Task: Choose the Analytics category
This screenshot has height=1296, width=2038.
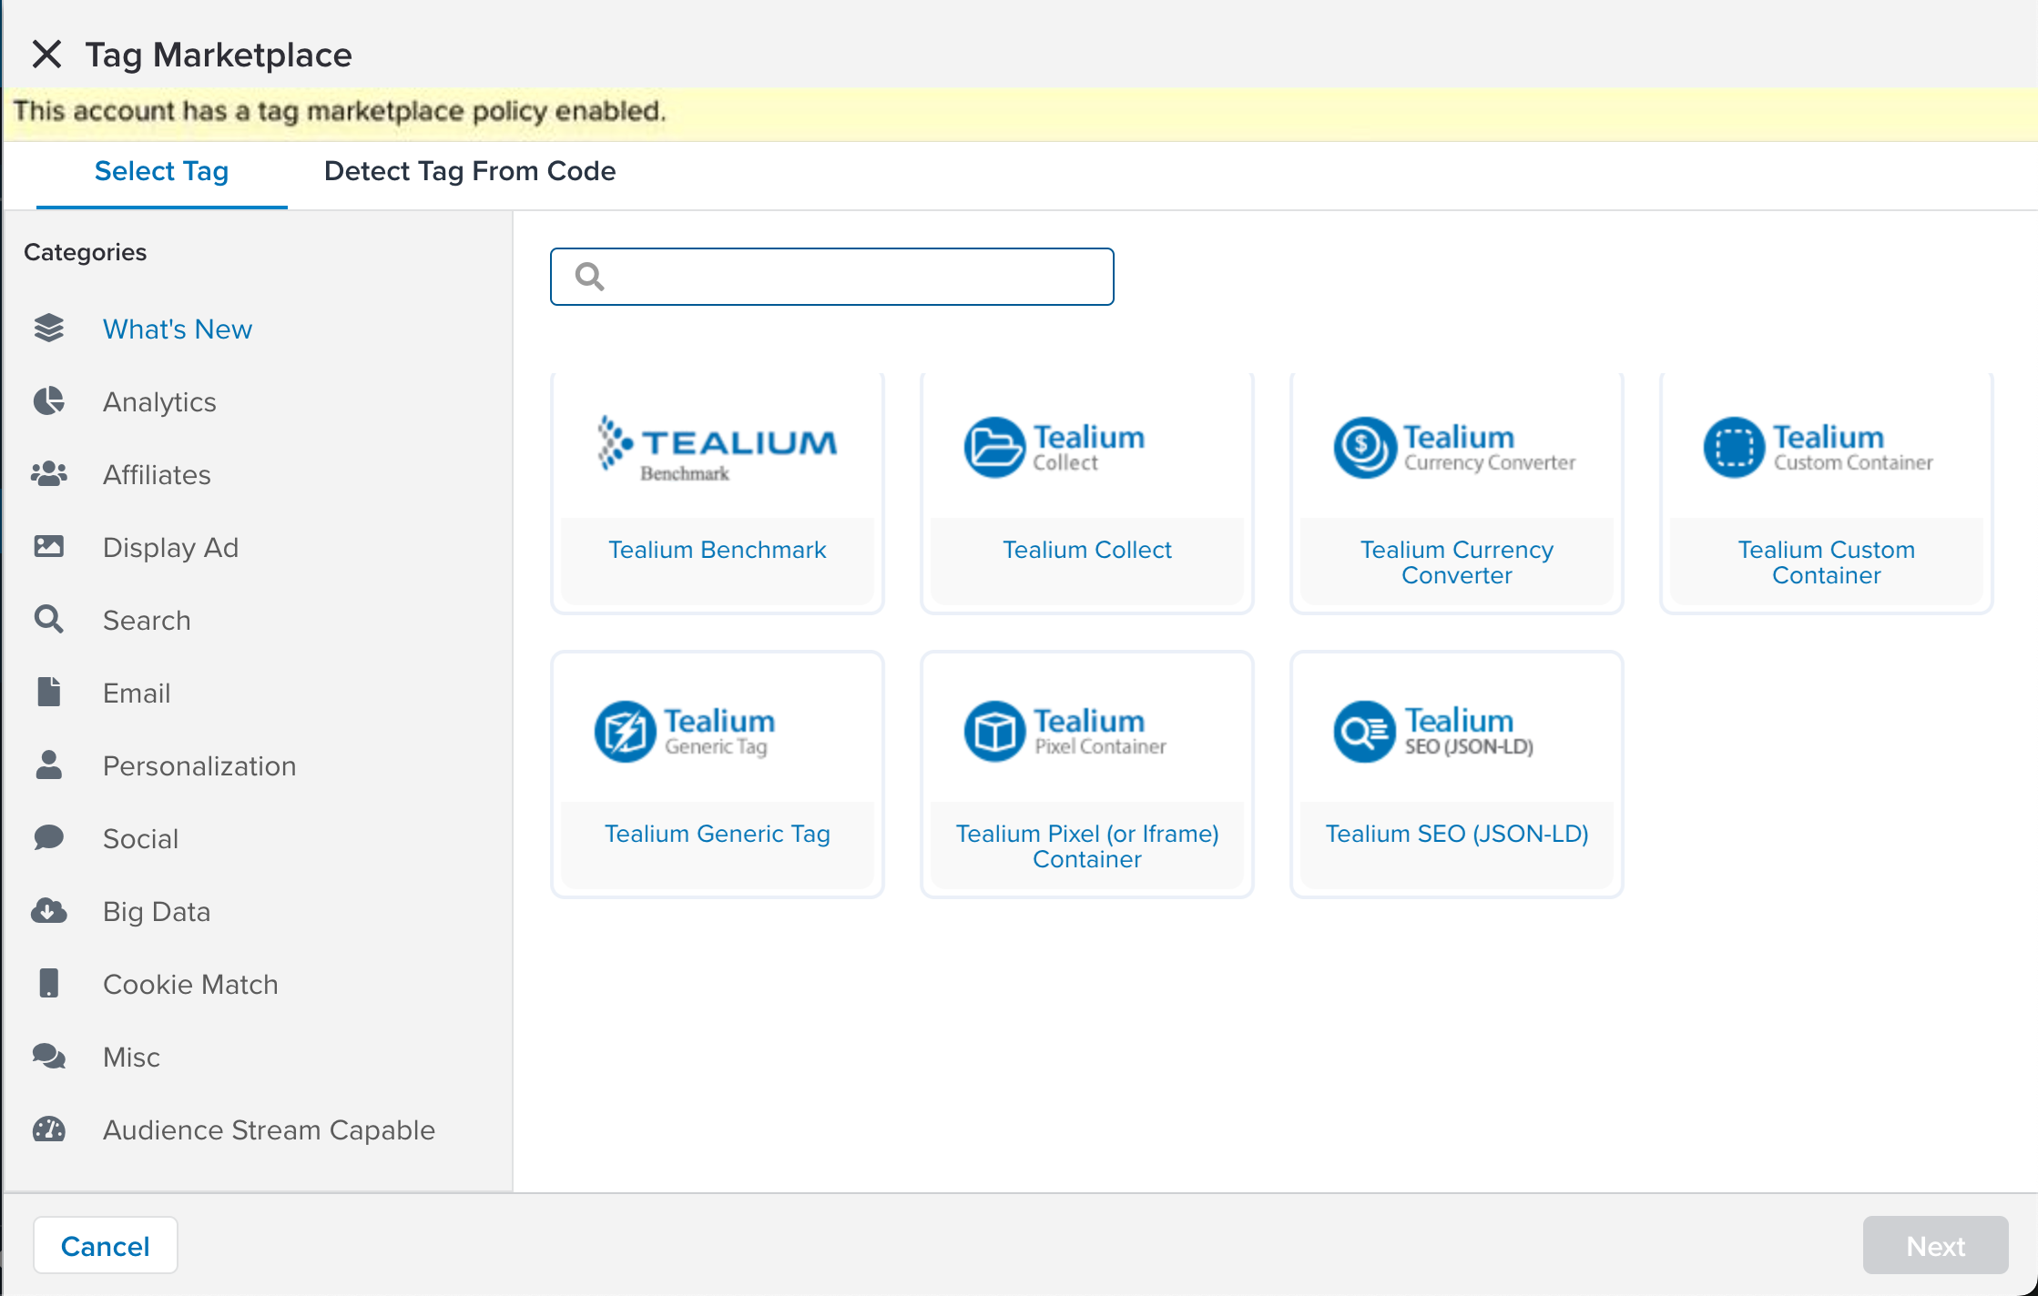Action: pyautogui.click(x=159, y=402)
